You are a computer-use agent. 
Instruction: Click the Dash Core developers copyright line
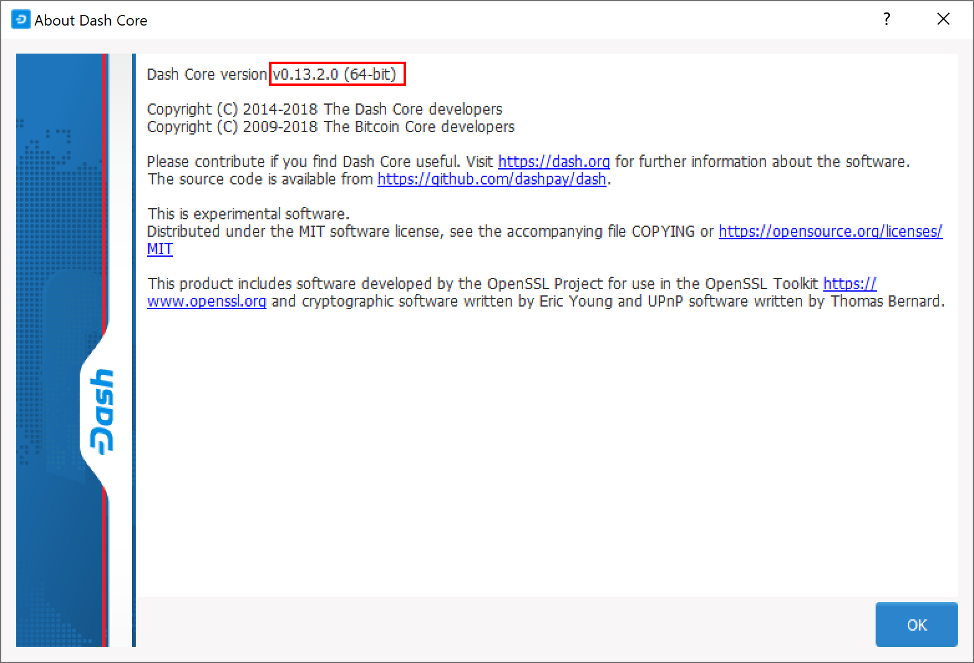(324, 109)
